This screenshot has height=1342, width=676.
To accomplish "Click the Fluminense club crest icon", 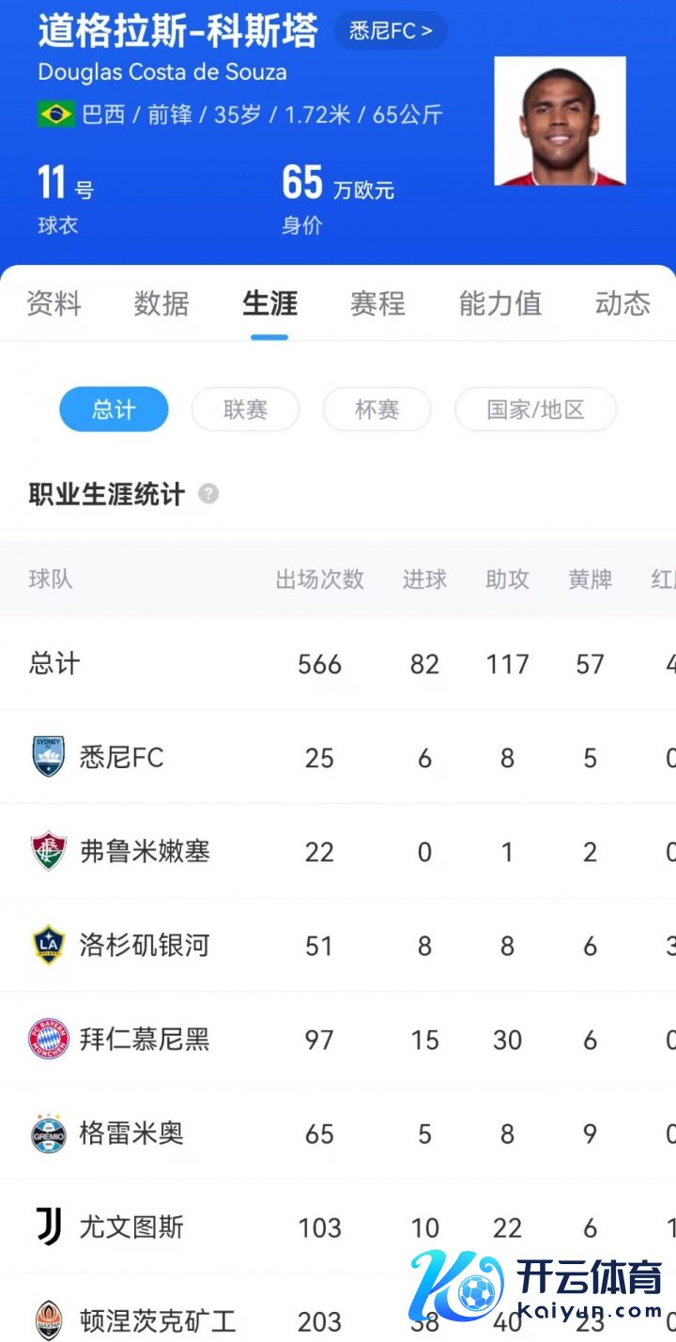I will point(49,851).
